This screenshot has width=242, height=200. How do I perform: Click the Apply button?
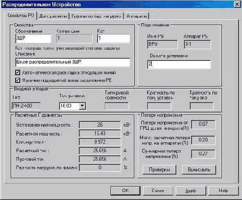(x=191, y=191)
